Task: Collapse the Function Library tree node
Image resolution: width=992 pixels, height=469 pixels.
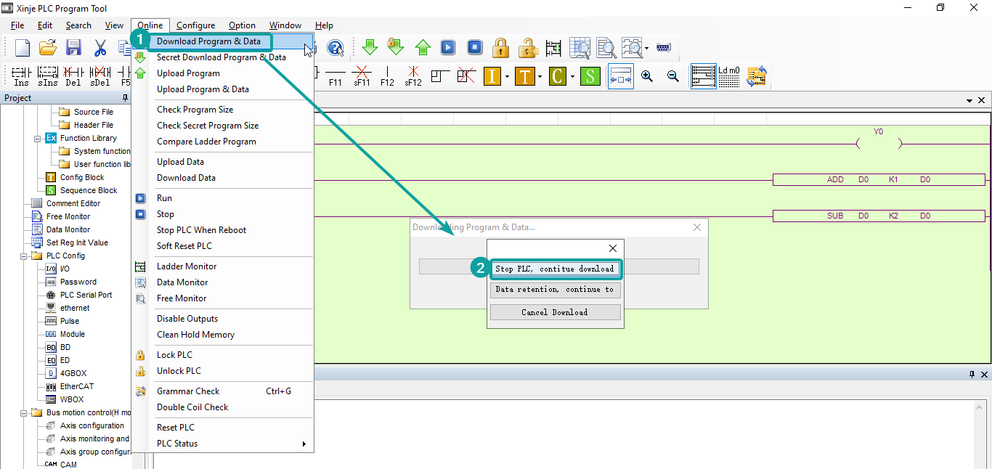Action: [x=38, y=138]
